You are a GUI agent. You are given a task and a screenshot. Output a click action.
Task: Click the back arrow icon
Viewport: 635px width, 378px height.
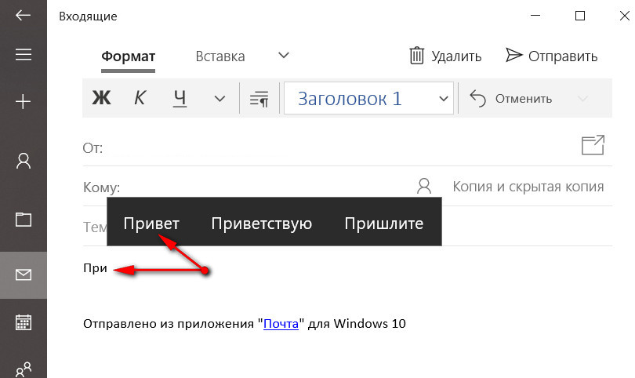click(23, 16)
